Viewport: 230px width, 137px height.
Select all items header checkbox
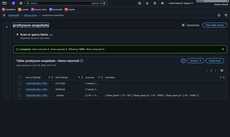pyautogui.click(x=19, y=77)
